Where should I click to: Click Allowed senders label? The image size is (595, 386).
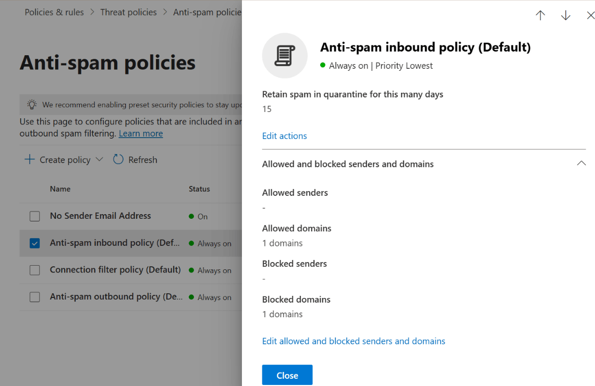[x=295, y=193]
